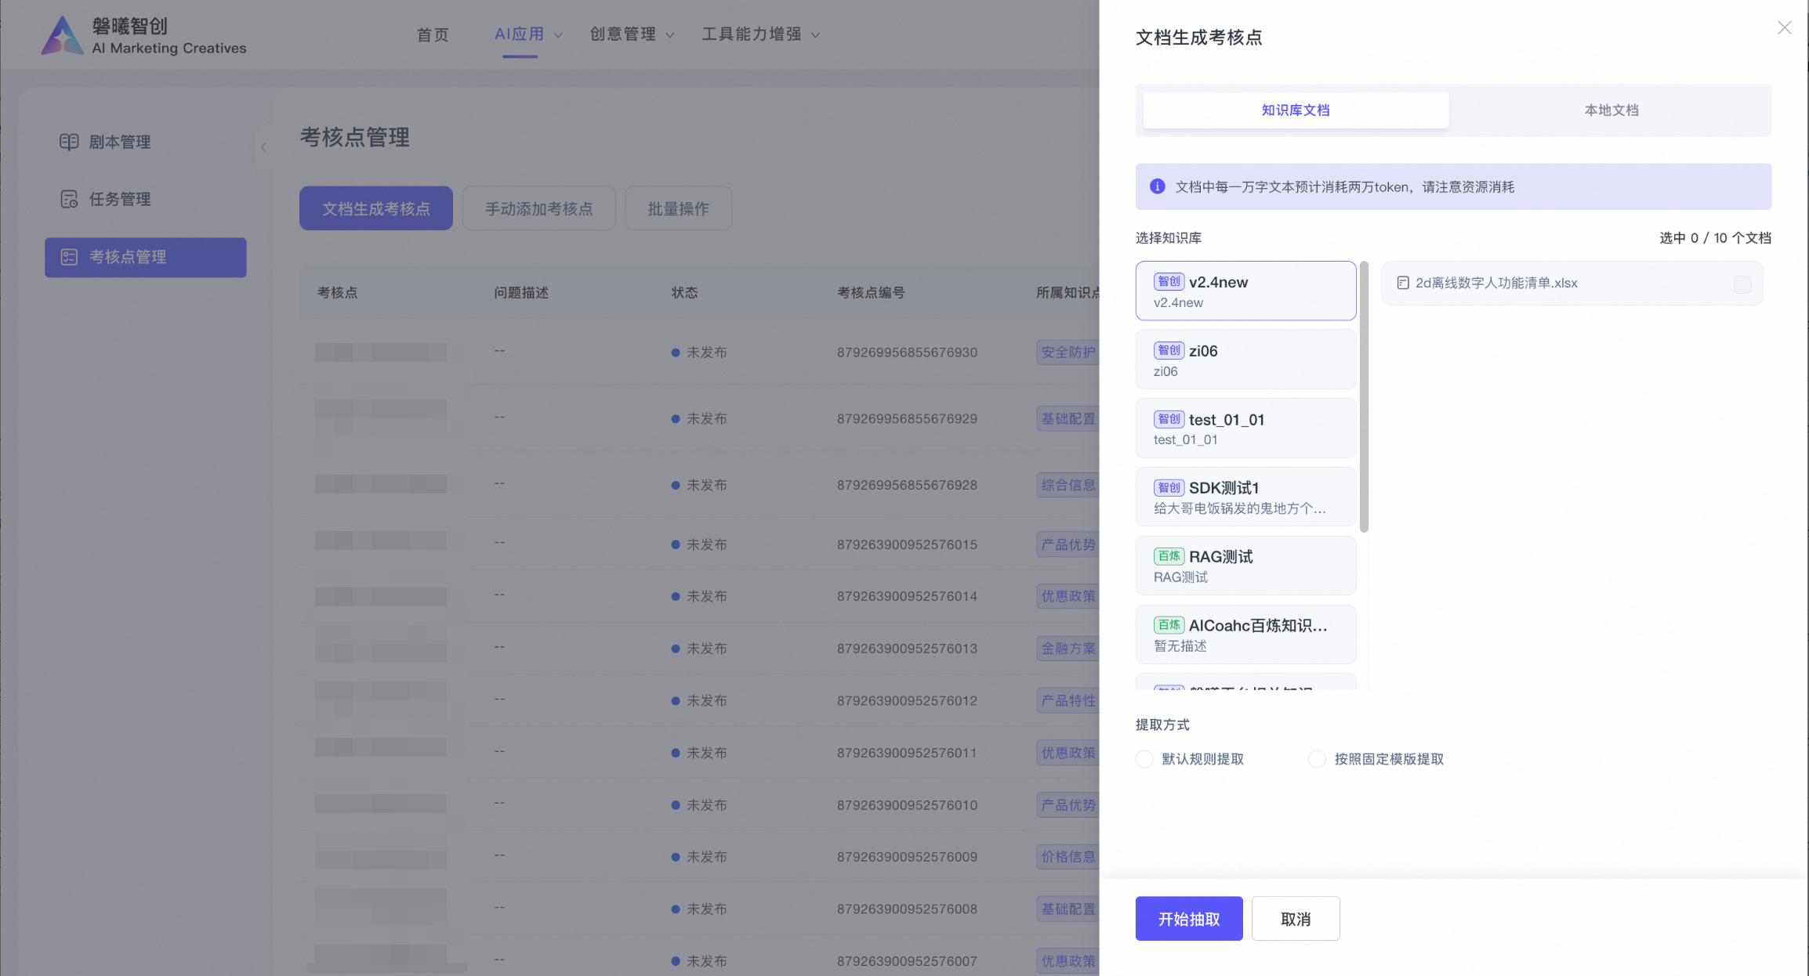This screenshot has width=1809, height=976.
Task: Select 按照固定模版提取 radio option
Action: pos(1317,759)
